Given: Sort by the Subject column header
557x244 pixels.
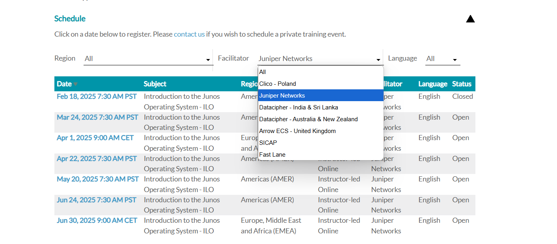Looking at the screenshot, I should tap(155, 84).
